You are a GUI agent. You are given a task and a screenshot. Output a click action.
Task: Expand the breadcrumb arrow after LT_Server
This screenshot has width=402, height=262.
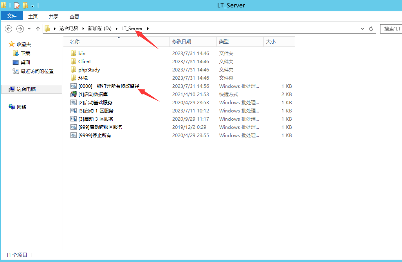pos(148,29)
